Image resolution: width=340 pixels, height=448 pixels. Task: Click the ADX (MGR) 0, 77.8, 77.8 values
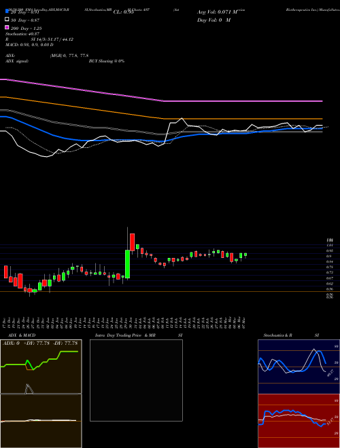[69, 56]
